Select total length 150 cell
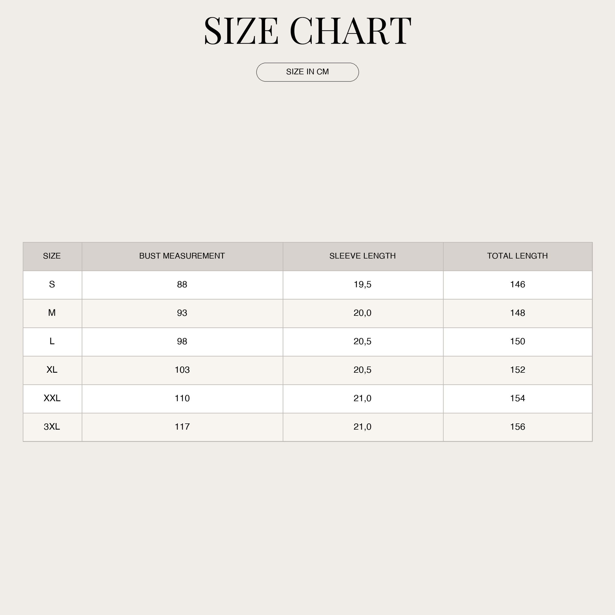Image resolution: width=615 pixels, height=615 pixels. 518,342
